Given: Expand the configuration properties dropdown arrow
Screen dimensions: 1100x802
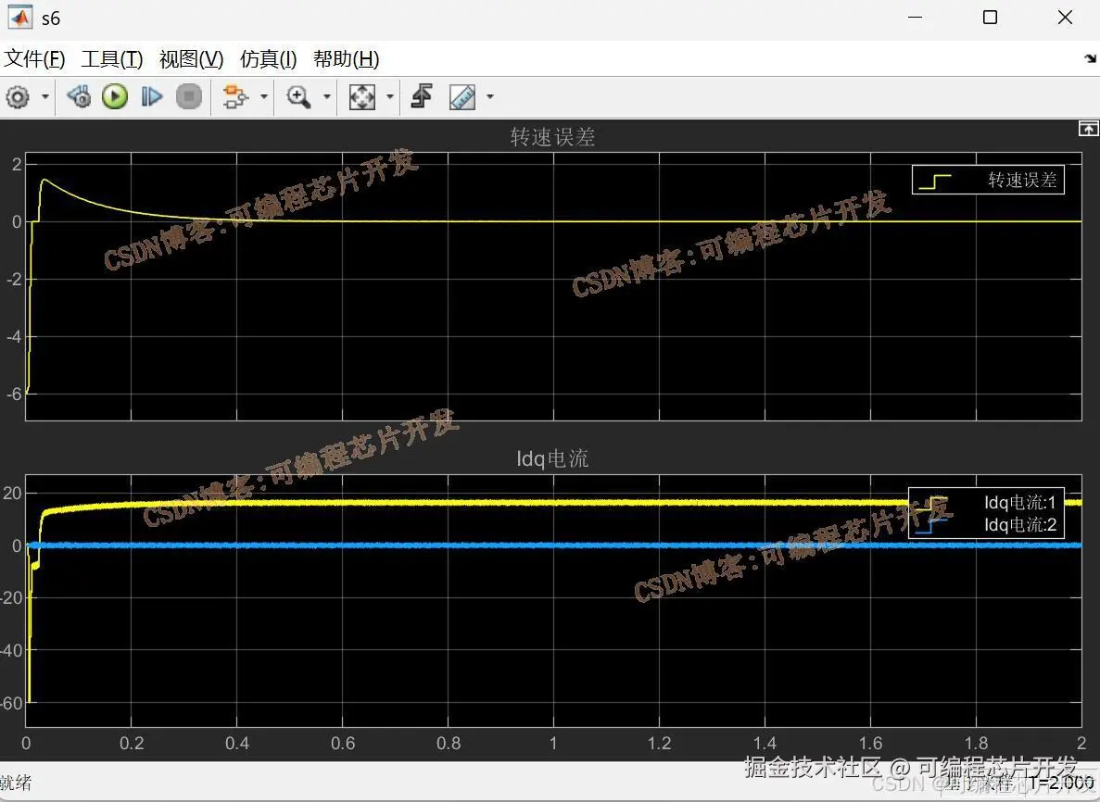Looking at the screenshot, I should click(45, 96).
